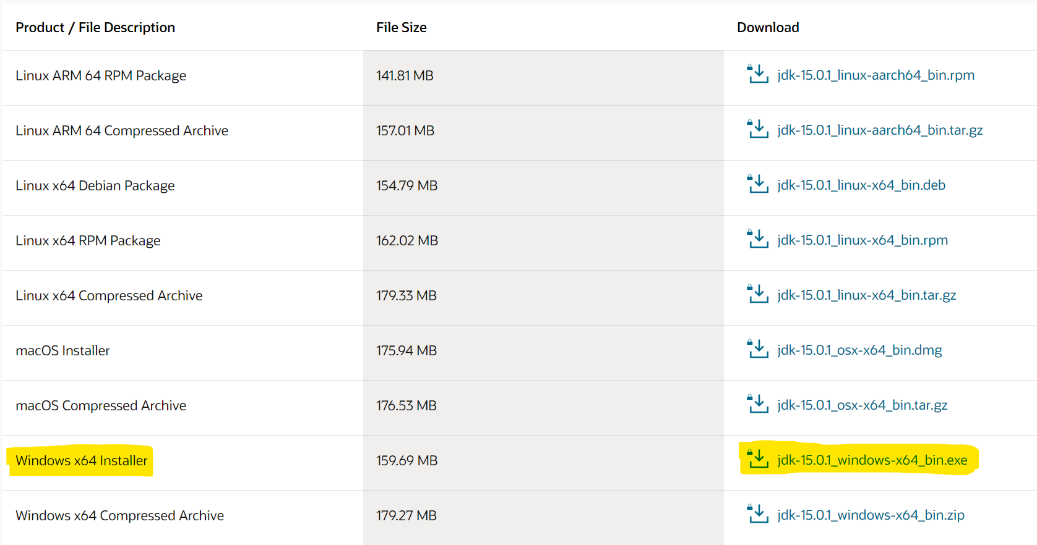This screenshot has height=545, width=1037.
Task: Download the jdk-15.0.1_osx-x64_bin.dmg link
Action: tap(859, 350)
